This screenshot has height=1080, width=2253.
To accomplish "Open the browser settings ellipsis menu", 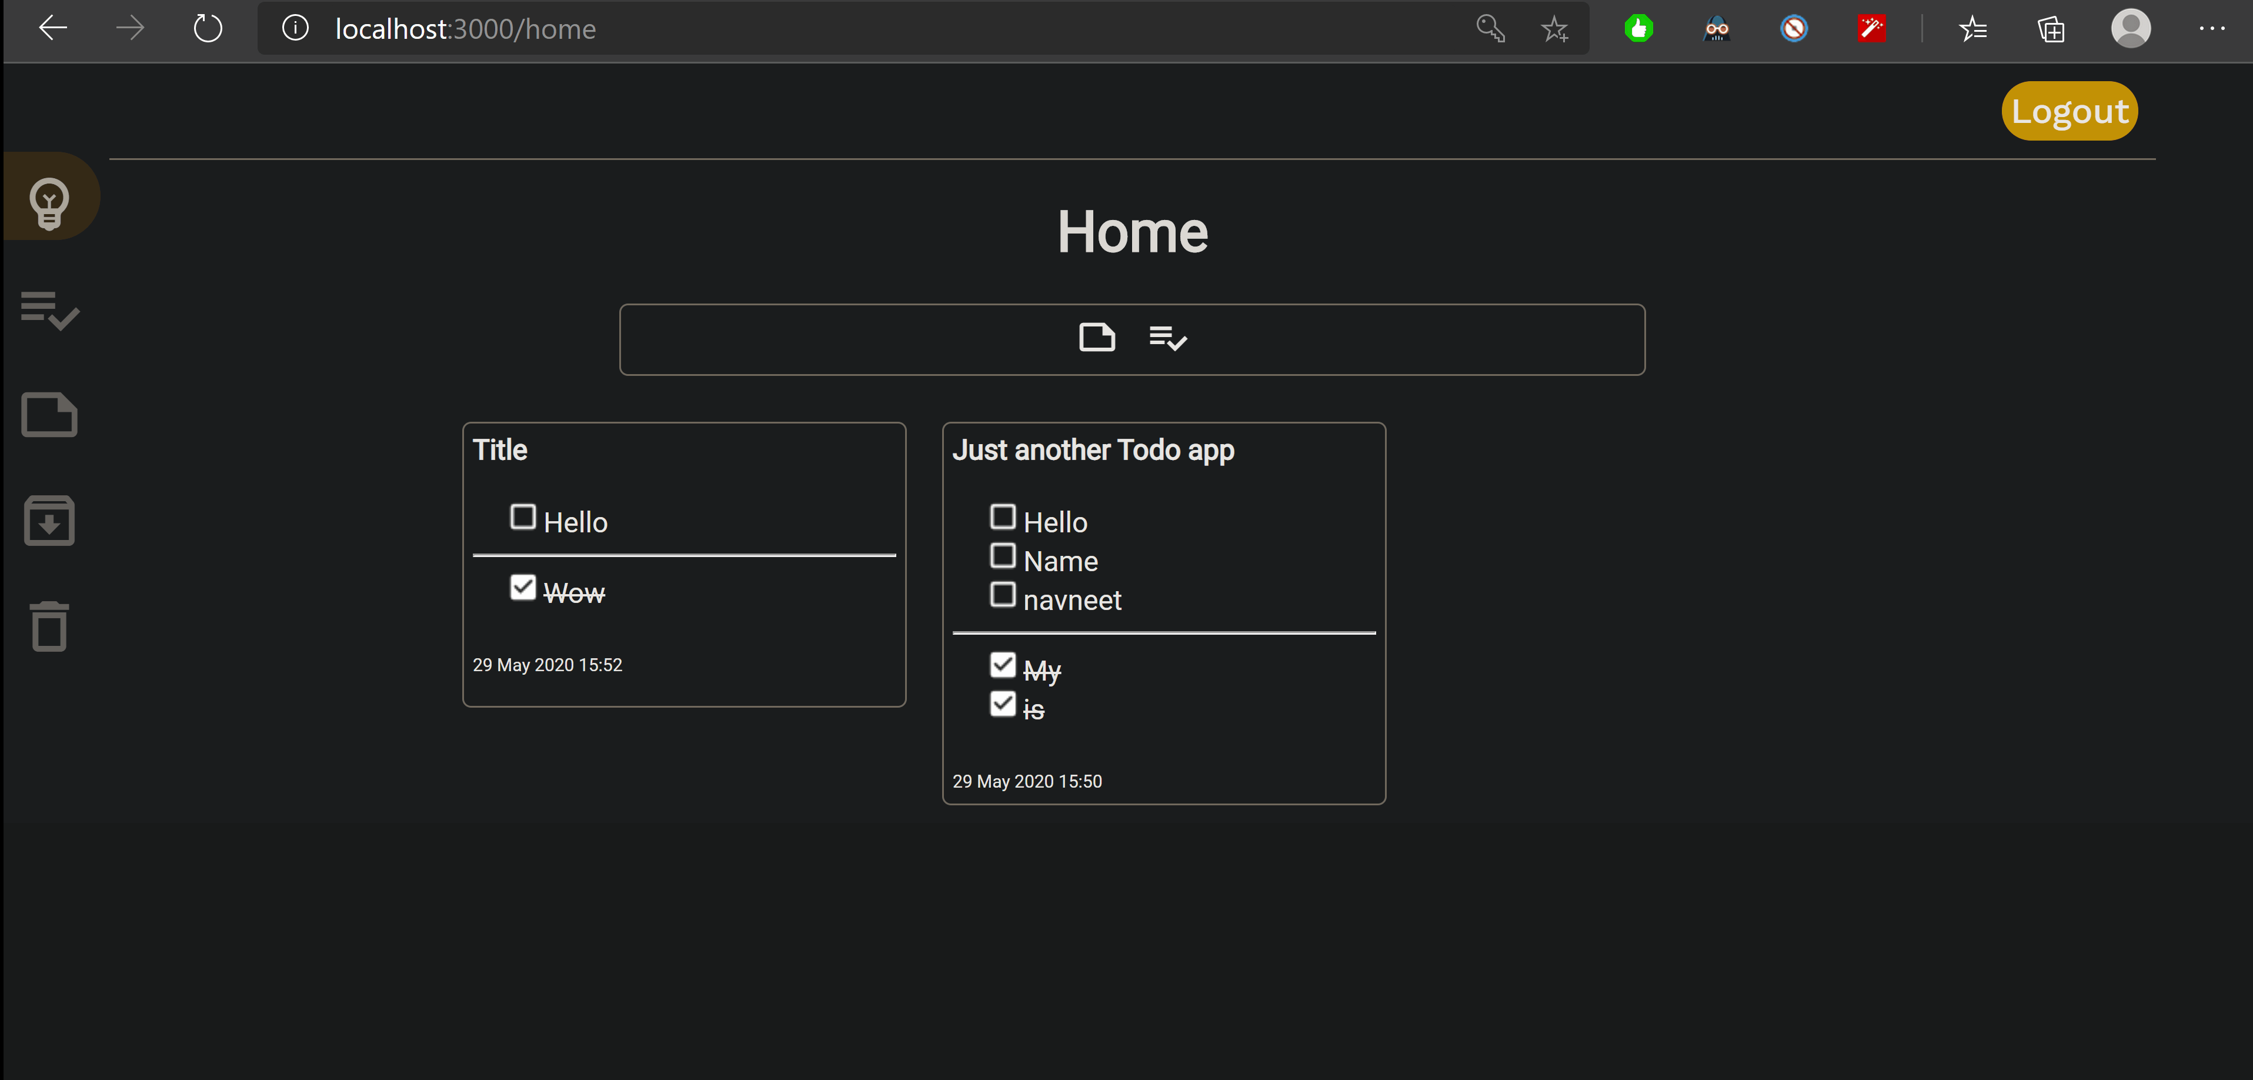I will pos(2212,29).
